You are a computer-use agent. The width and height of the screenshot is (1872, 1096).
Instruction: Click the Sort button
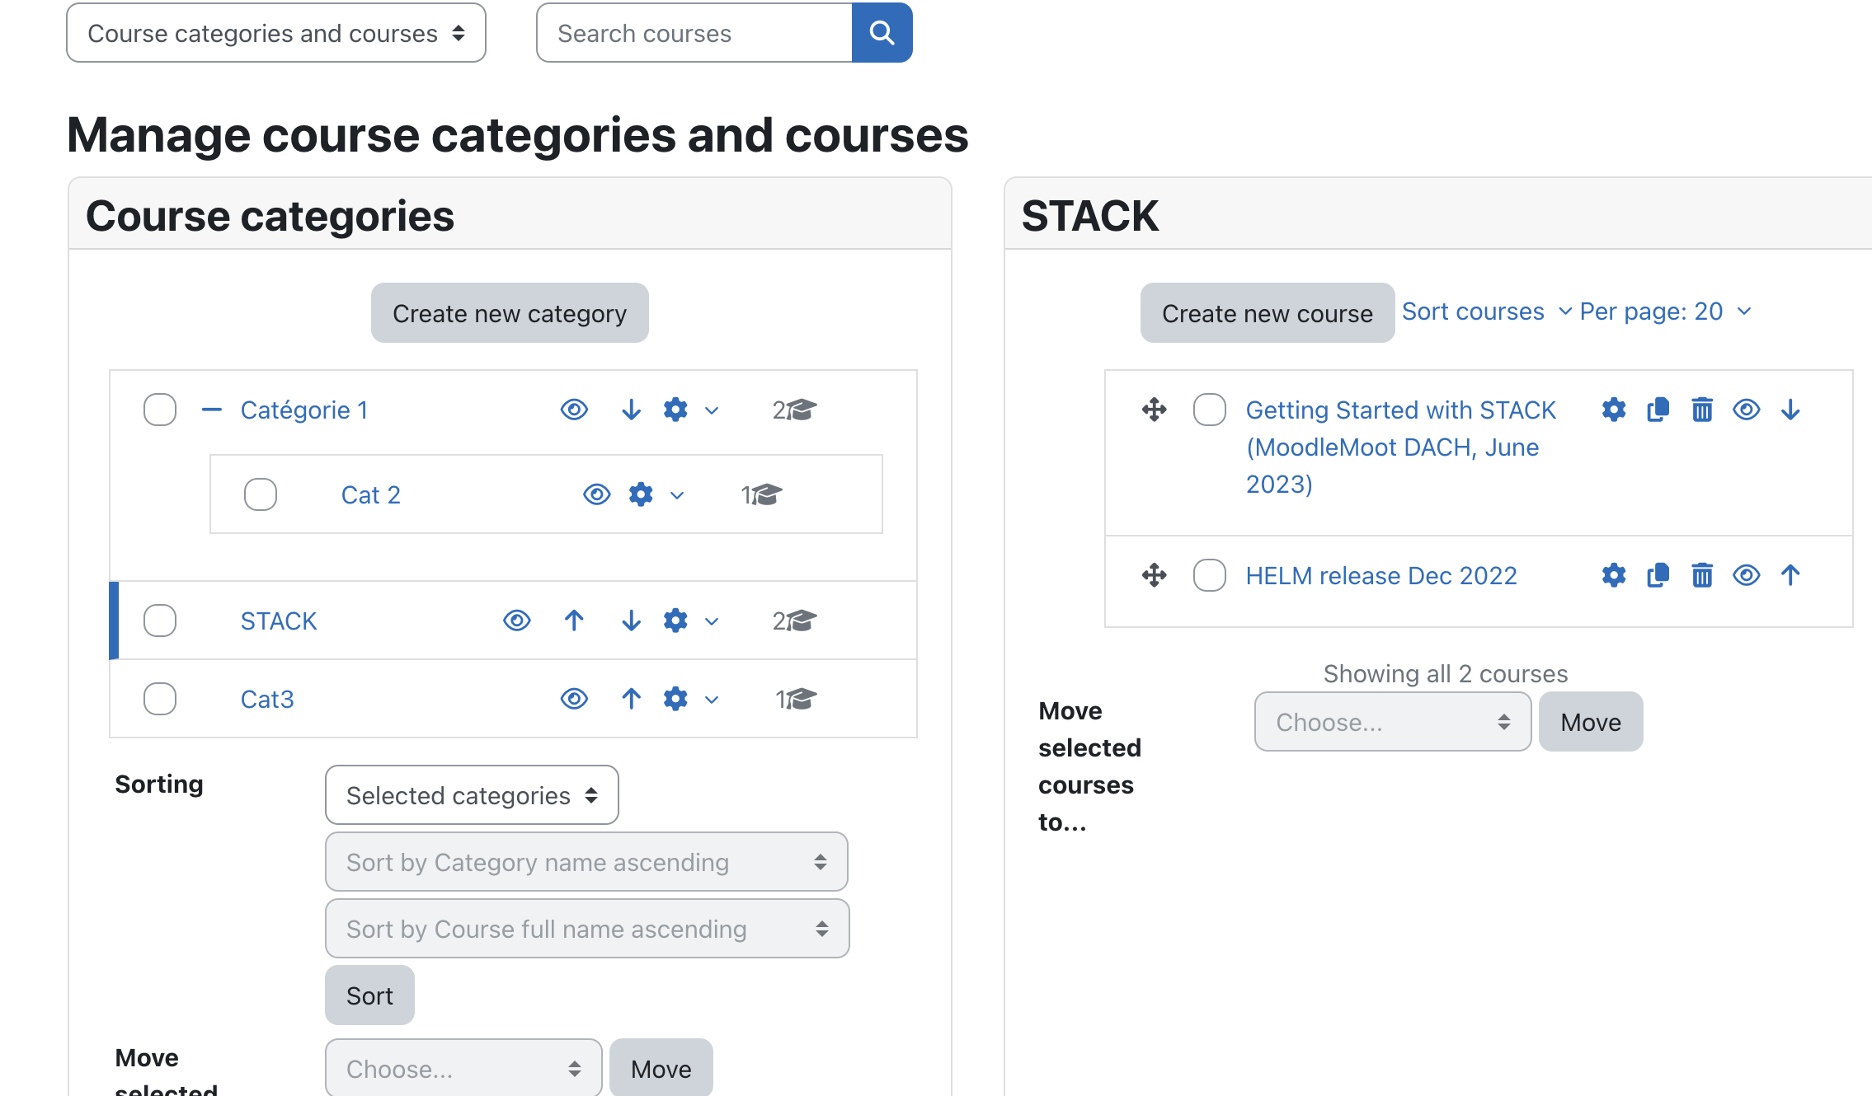(x=369, y=995)
